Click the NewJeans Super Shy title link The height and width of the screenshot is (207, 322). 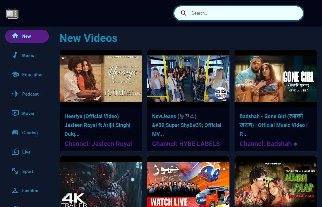(186, 125)
